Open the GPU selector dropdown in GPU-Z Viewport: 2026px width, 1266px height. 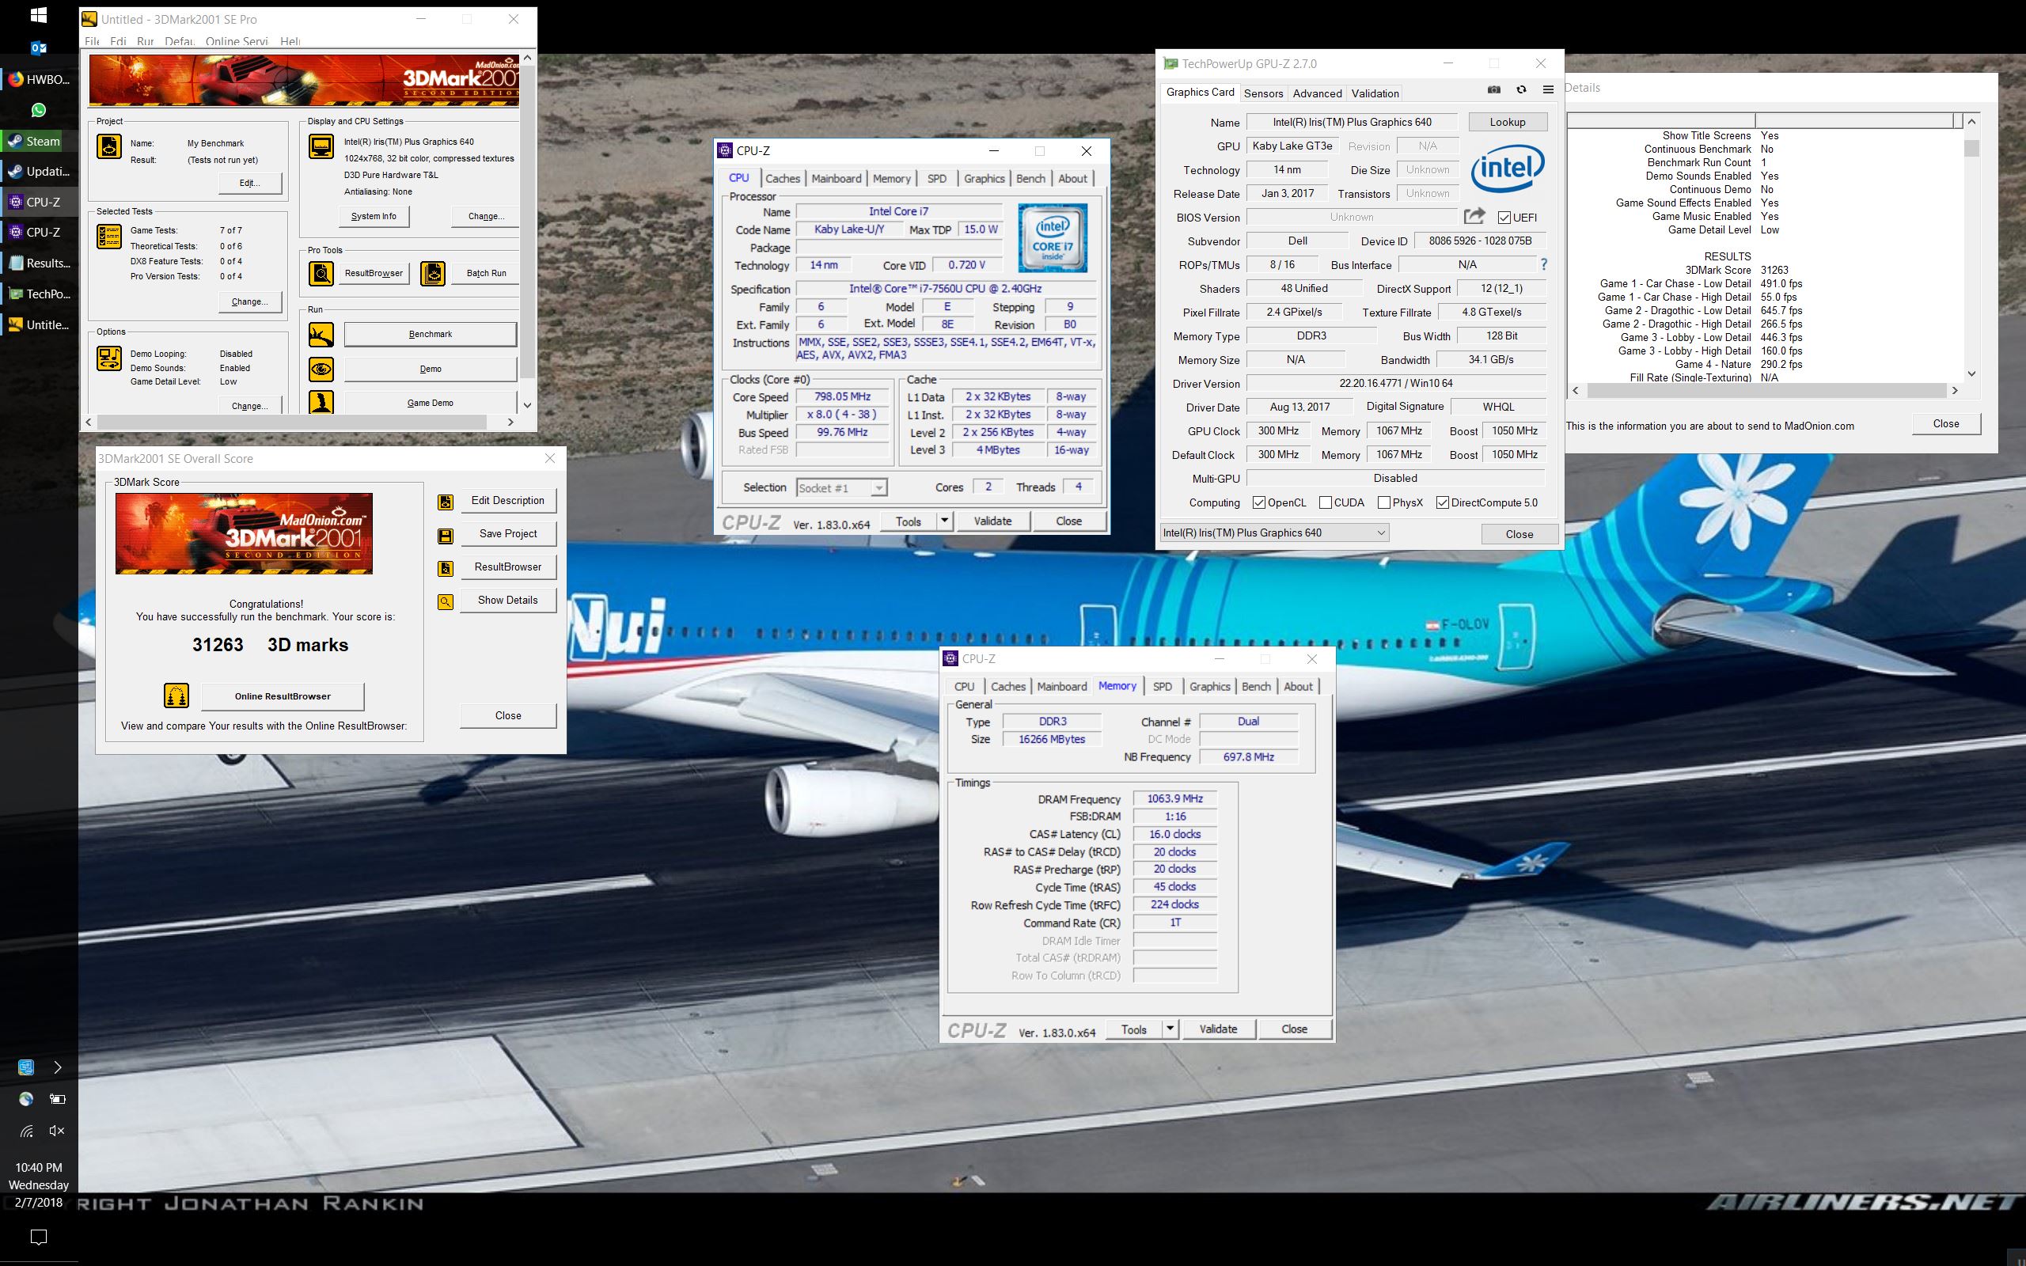pos(1274,533)
